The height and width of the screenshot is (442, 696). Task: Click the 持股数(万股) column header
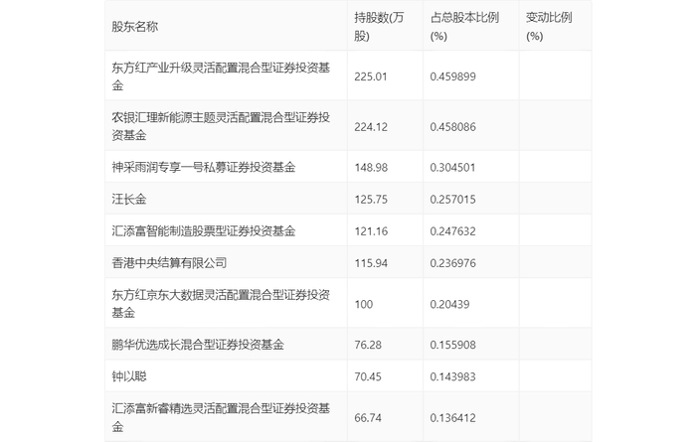coord(379,27)
